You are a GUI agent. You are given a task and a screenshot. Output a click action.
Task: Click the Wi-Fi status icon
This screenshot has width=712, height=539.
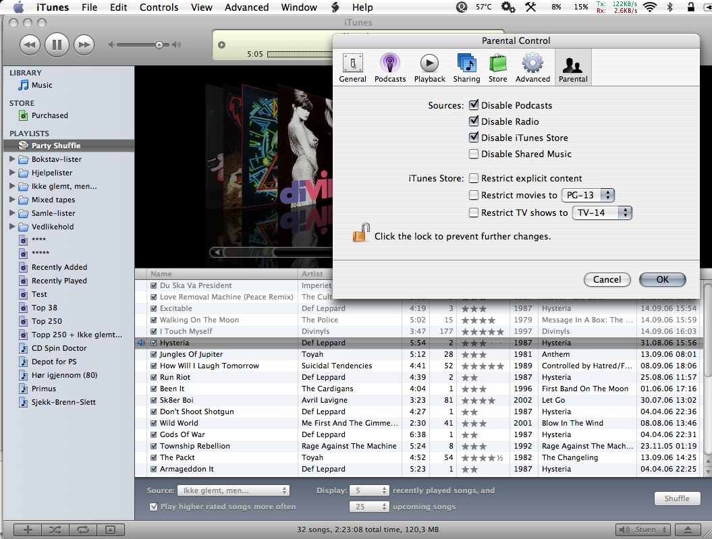(x=650, y=7)
